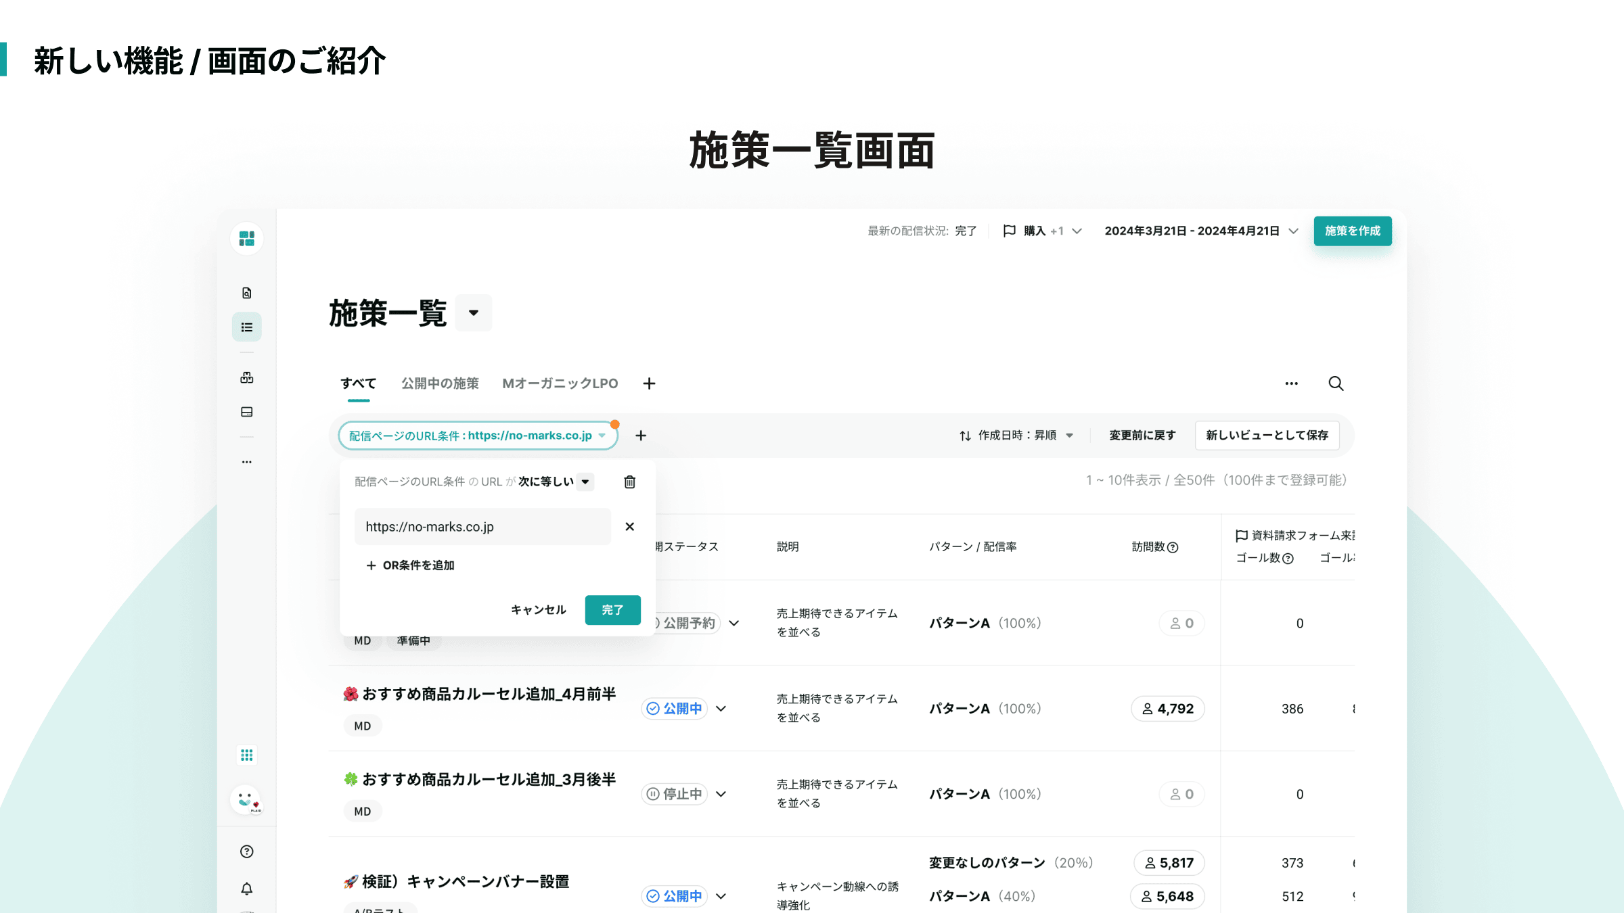Delete filter with trash icon
The width and height of the screenshot is (1624, 913).
point(629,482)
